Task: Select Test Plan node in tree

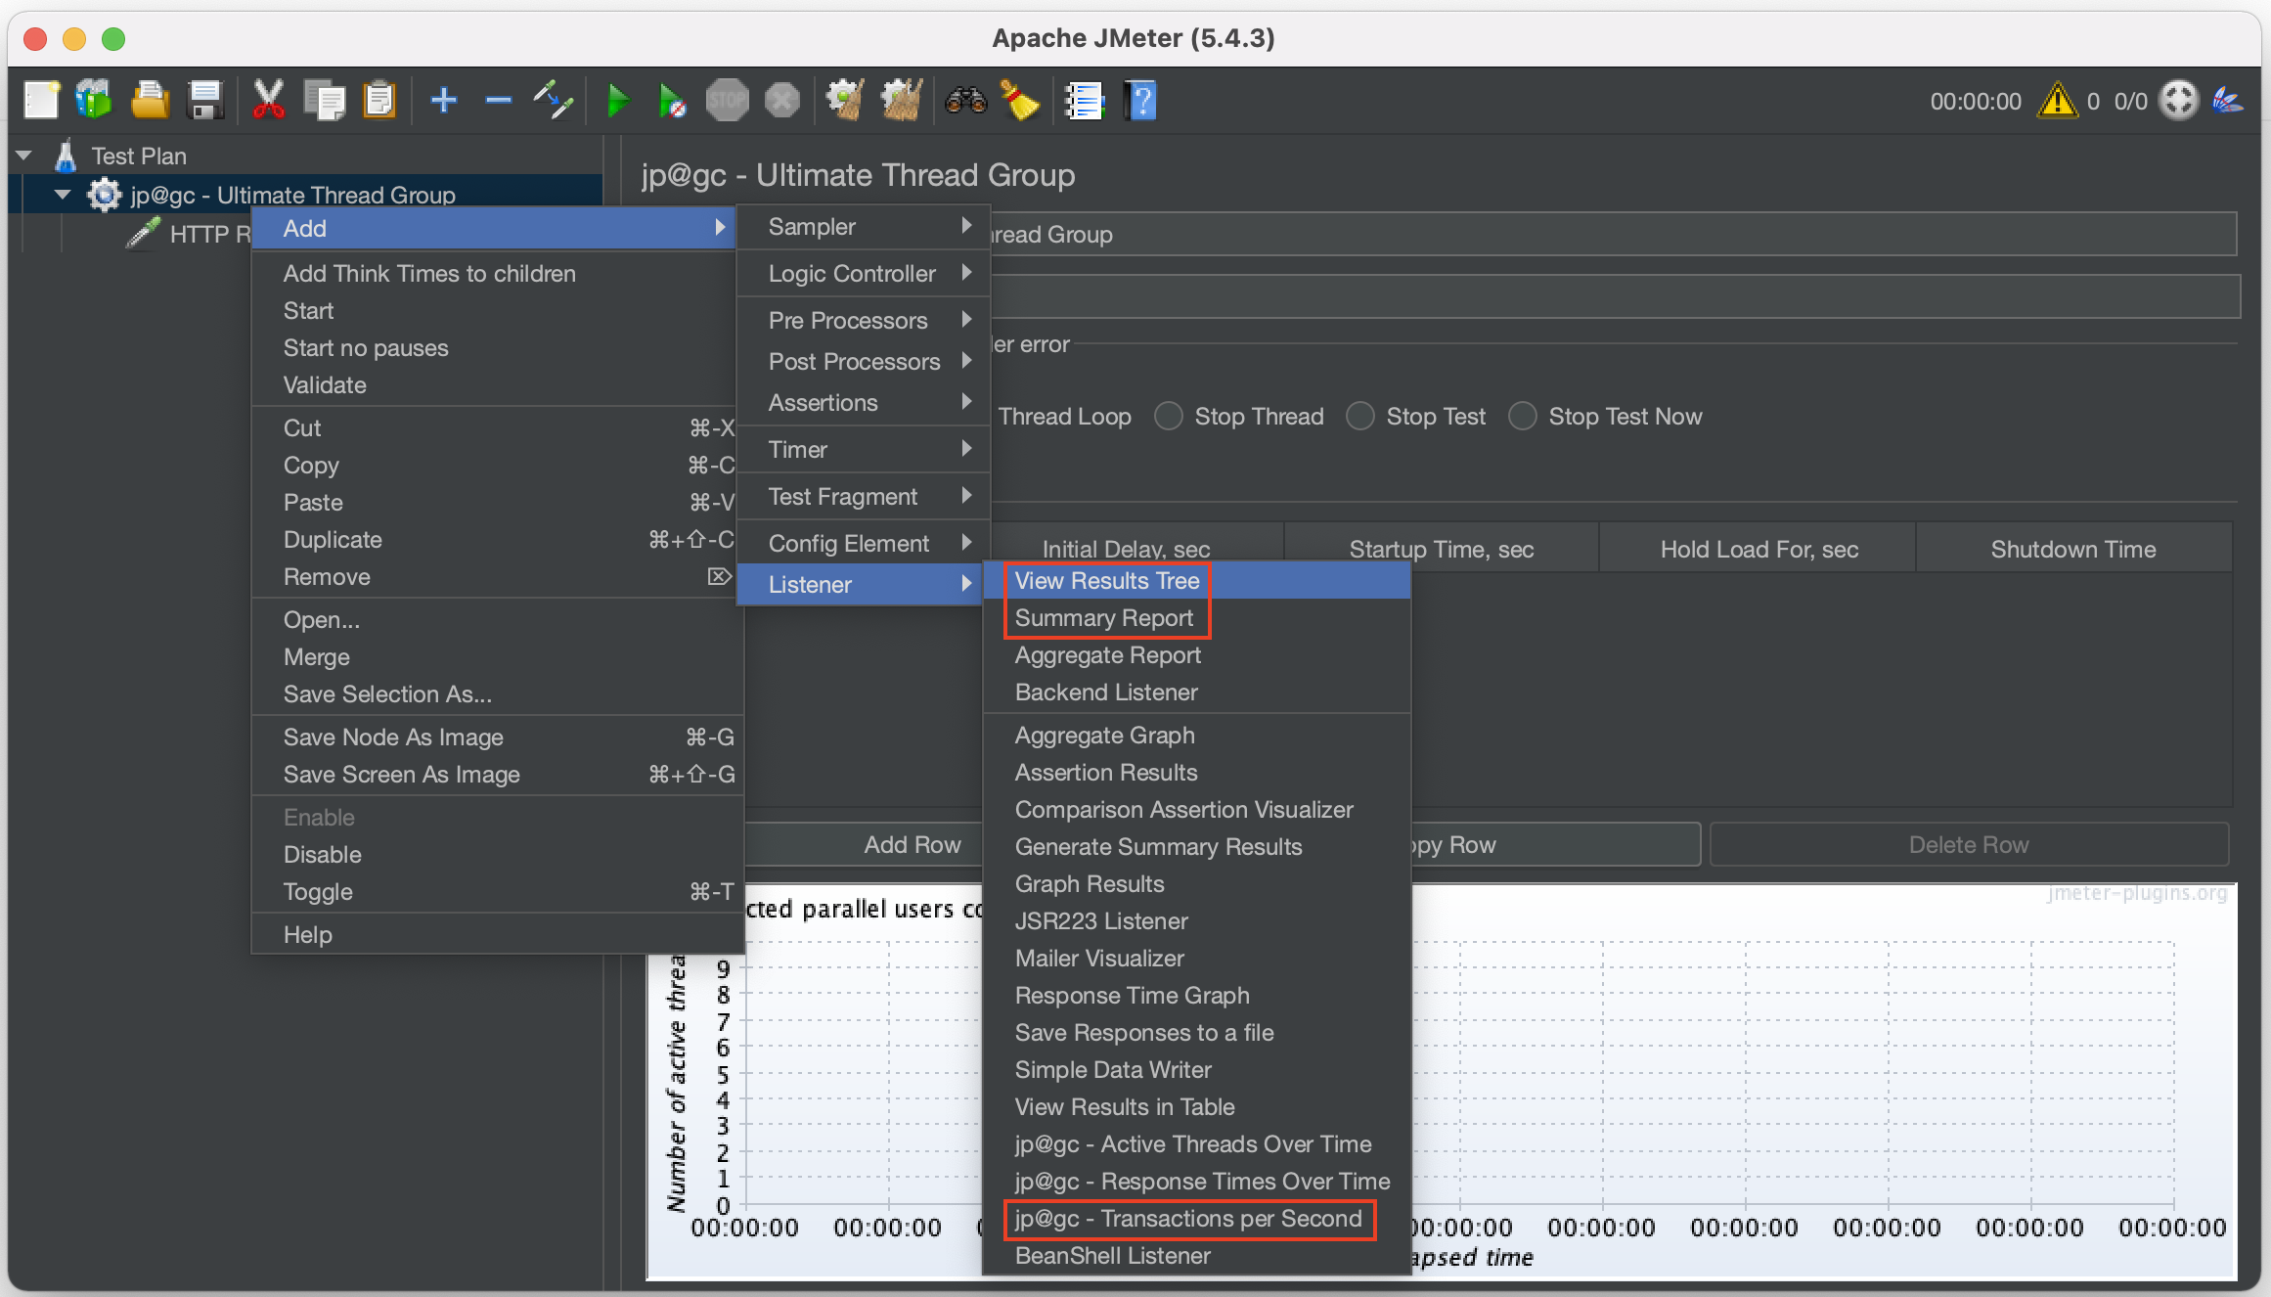Action: [138, 156]
